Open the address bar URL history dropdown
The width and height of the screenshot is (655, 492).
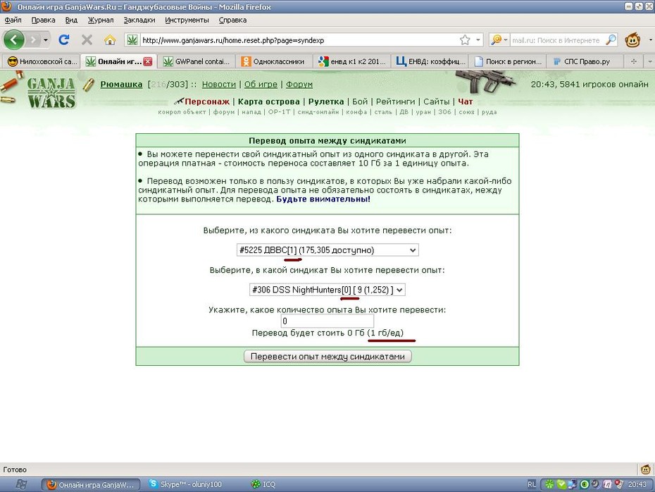click(478, 40)
